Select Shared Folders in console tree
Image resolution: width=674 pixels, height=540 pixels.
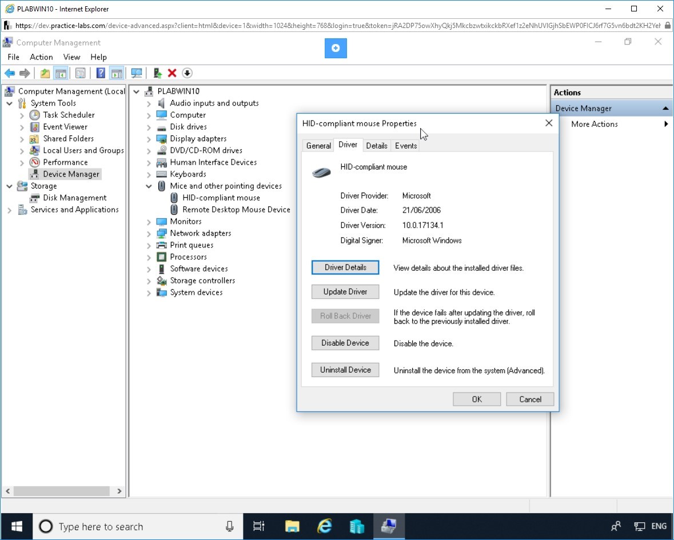(69, 138)
